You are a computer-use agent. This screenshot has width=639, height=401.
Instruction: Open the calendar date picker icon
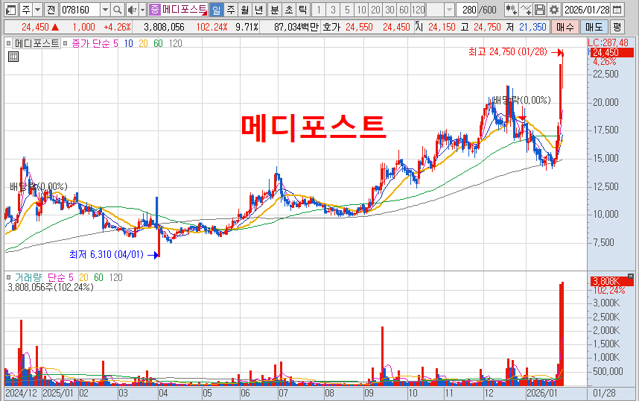pyautogui.click(x=617, y=10)
